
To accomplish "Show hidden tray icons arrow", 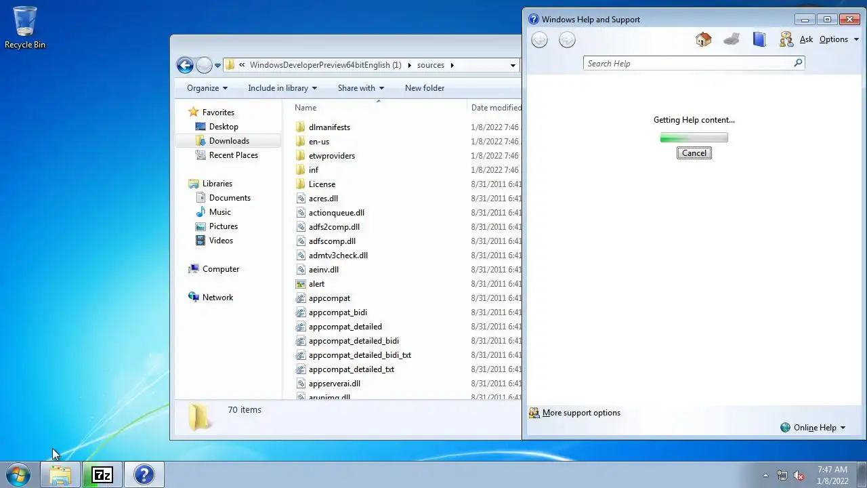I will pos(766,475).
